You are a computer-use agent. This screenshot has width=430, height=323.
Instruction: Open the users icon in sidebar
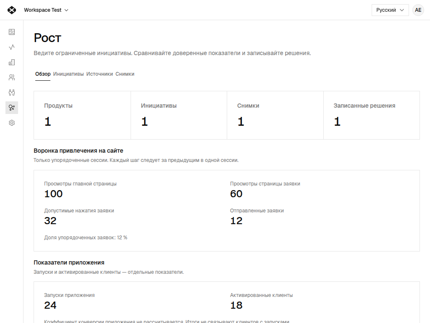[12, 77]
